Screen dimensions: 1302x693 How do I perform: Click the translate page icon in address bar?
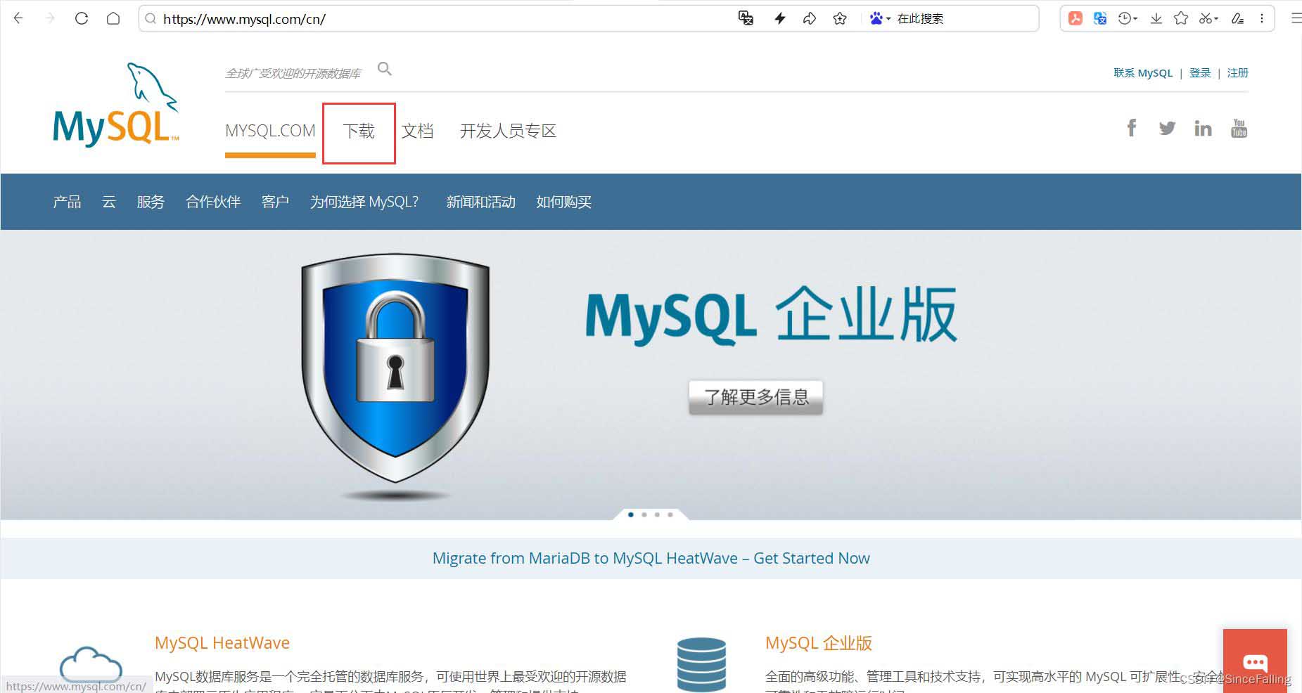[746, 18]
